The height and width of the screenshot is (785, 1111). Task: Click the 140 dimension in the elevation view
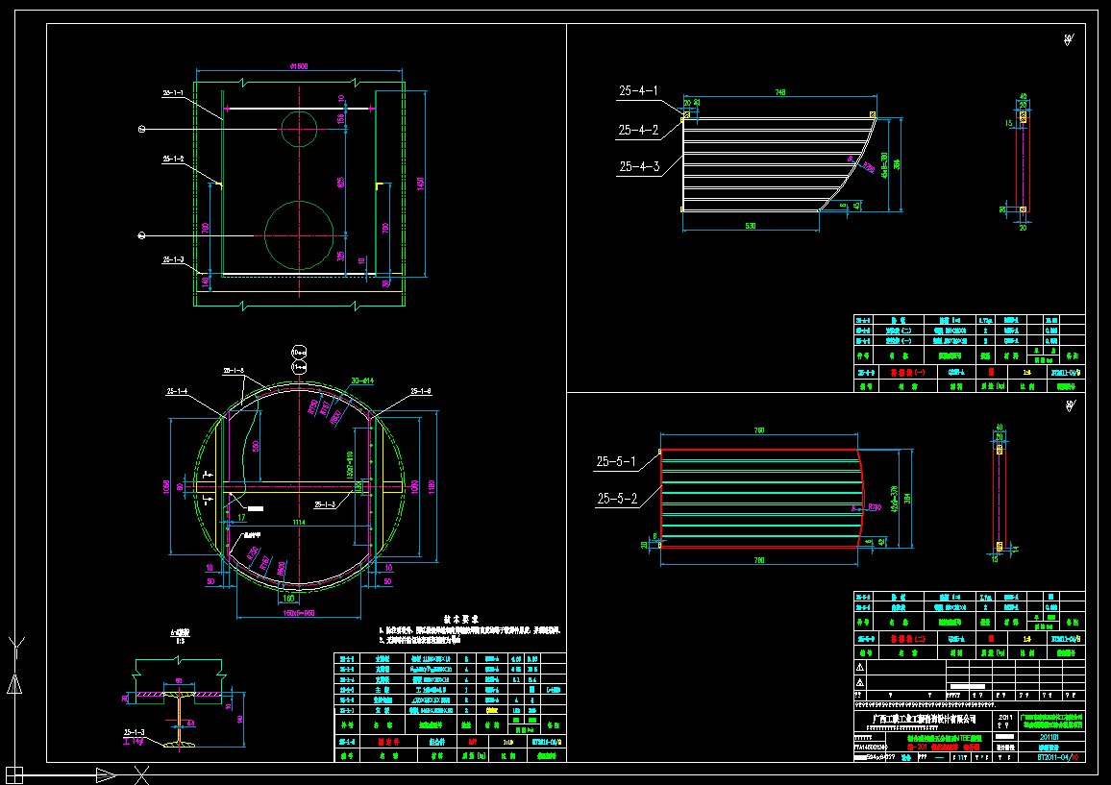click(206, 282)
